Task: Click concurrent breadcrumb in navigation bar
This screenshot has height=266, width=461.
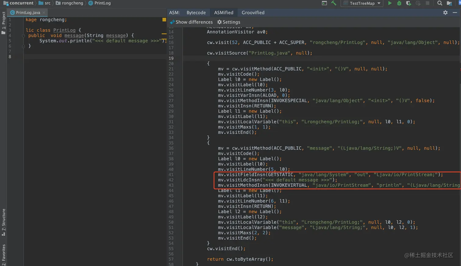Action: pos(18,3)
